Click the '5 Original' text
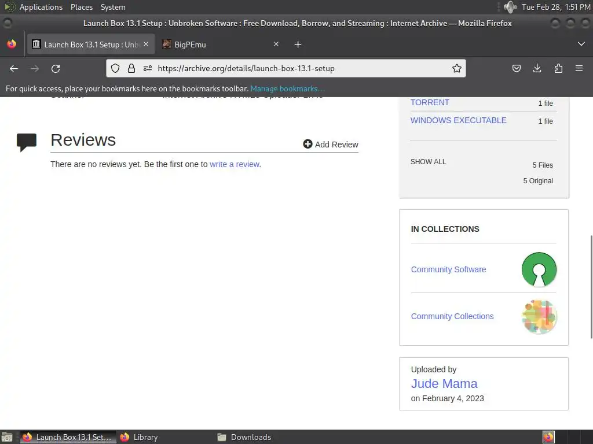 pos(538,181)
